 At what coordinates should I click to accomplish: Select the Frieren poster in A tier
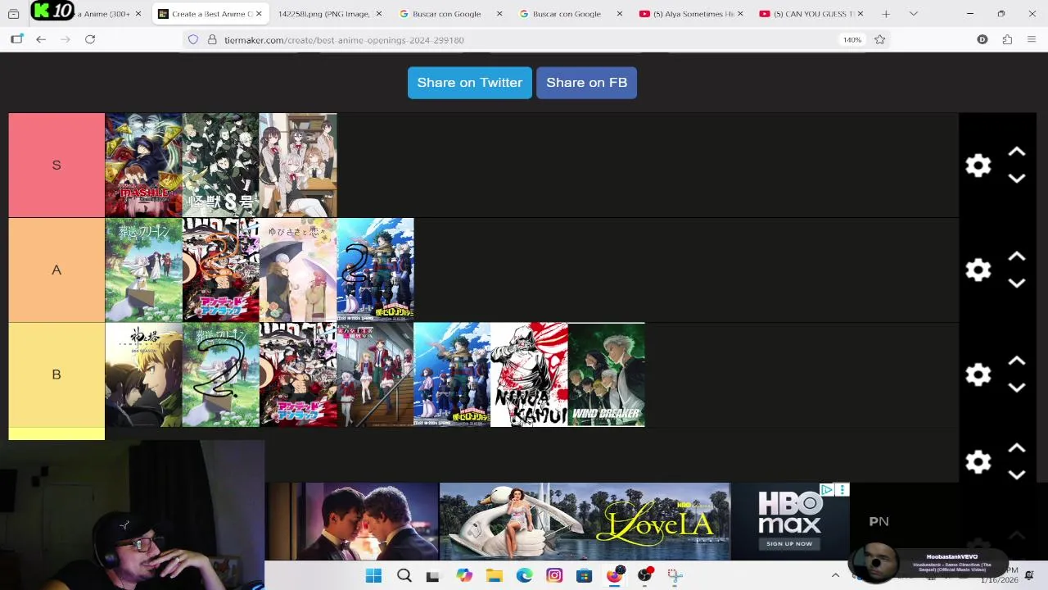(143, 270)
